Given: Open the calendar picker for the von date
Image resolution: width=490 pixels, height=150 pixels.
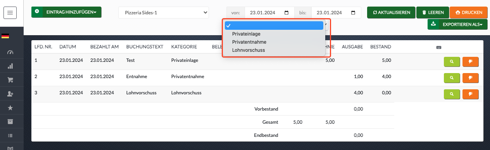Looking at the screenshot, I should [x=286, y=13].
